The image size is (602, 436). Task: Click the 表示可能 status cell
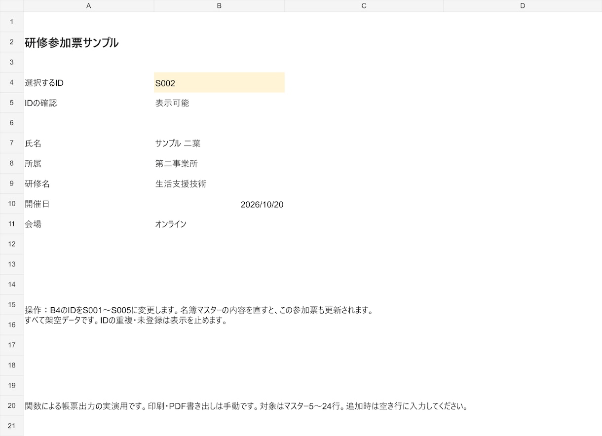coord(219,103)
